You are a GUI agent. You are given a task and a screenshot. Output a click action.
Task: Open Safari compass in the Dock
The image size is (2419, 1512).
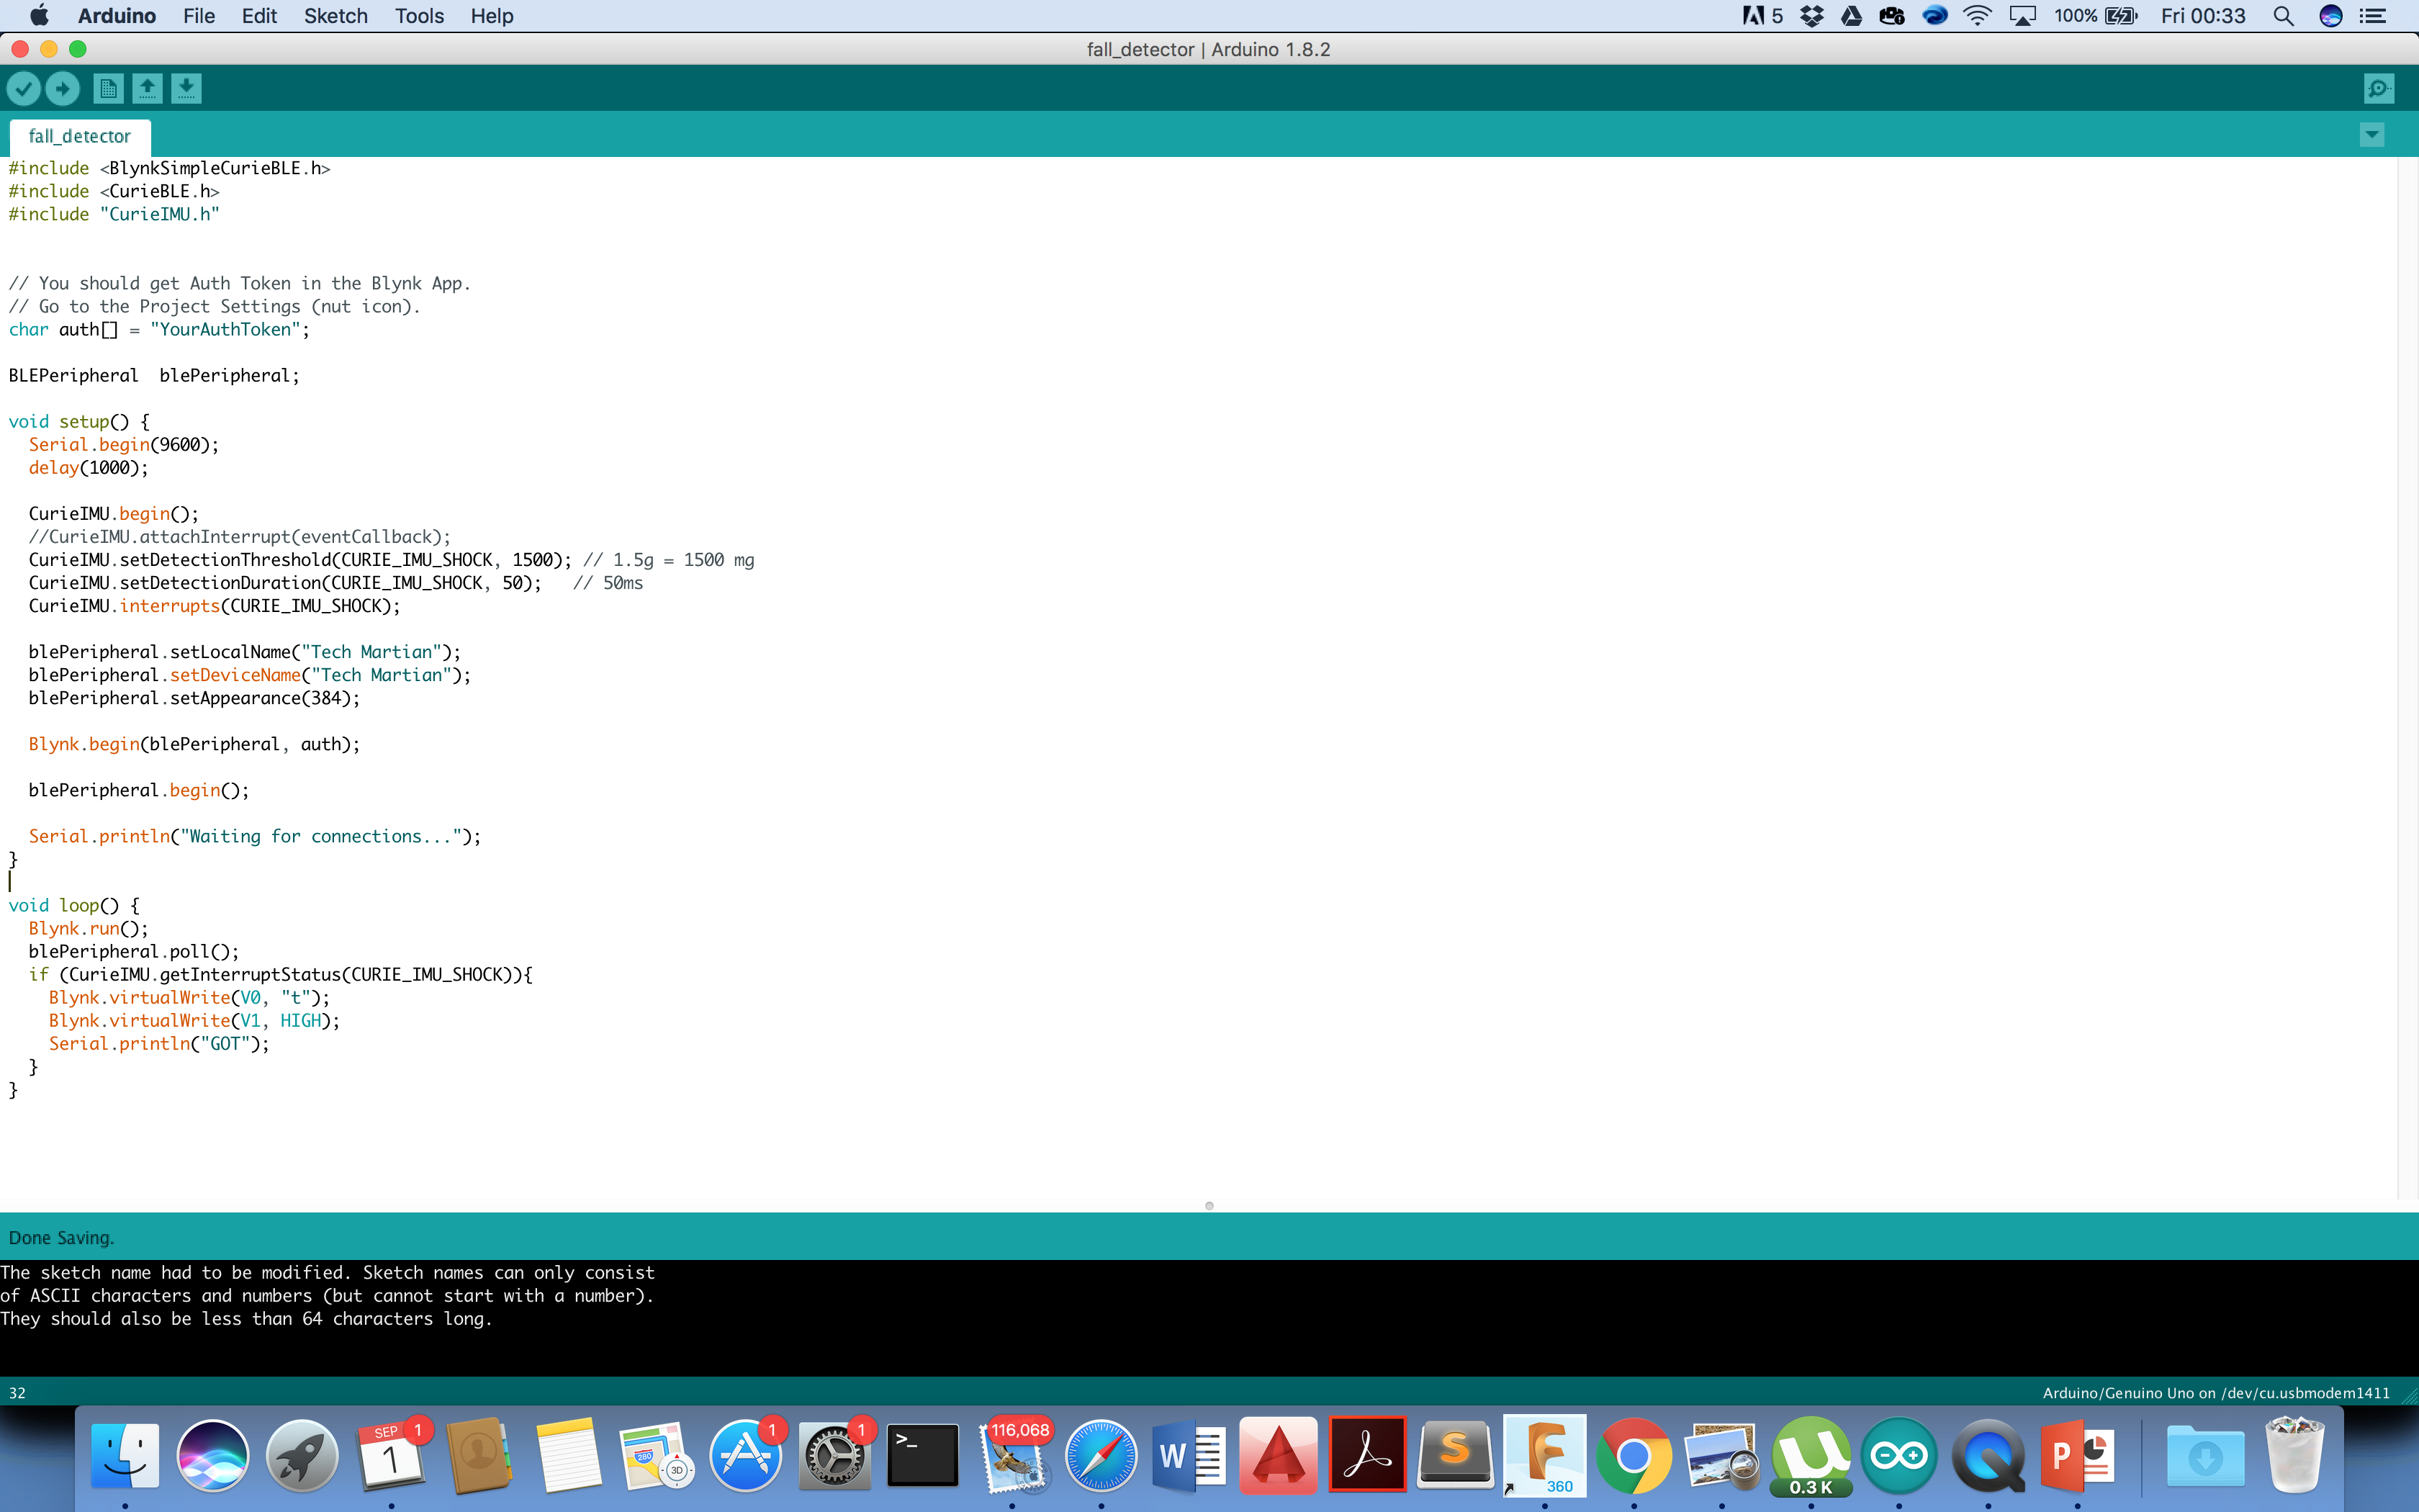pyautogui.click(x=1101, y=1456)
